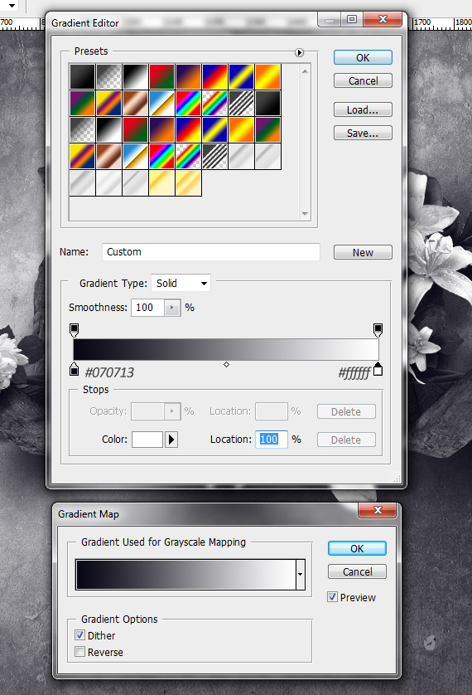Click the Gradient Map gradient preview bar
Image resolution: width=472 pixels, height=695 pixels.
[185, 575]
